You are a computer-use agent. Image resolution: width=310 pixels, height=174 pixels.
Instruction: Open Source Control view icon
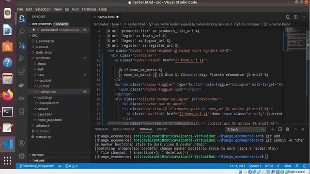click(x=21, y=45)
